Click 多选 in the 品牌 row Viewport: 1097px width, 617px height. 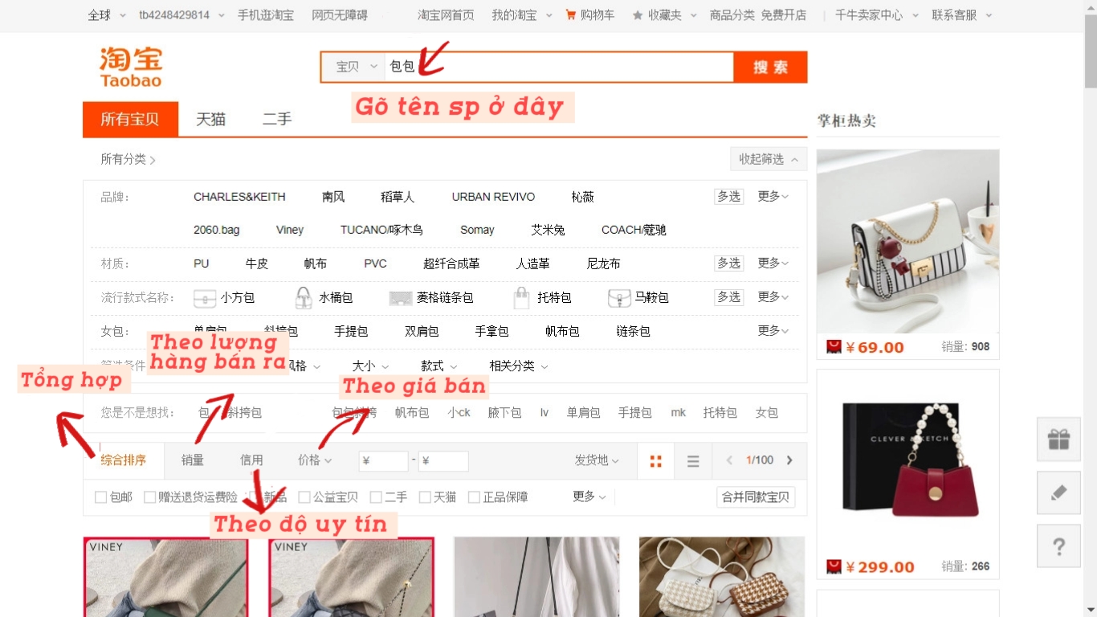point(729,196)
